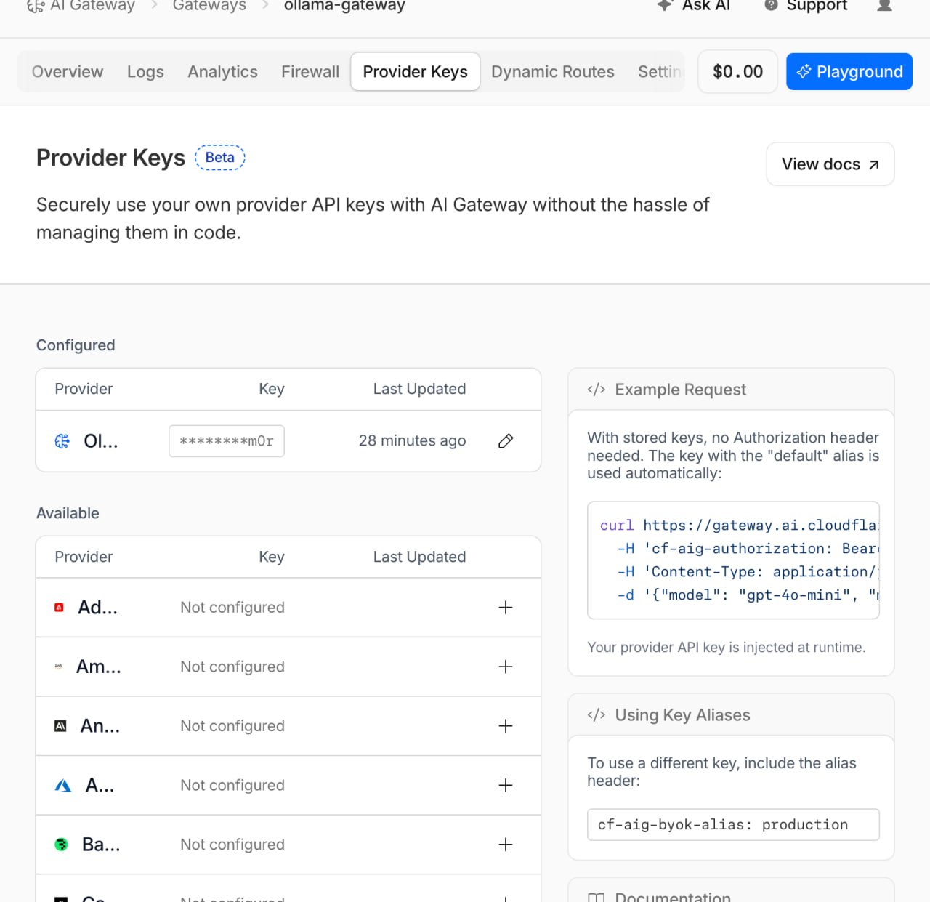This screenshot has height=902, width=930.
Task: Click Key header in Available table
Action: (x=272, y=557)
